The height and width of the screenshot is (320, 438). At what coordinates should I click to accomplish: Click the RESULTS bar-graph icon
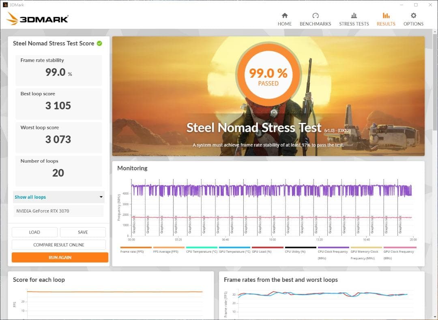tap(385, 15)
